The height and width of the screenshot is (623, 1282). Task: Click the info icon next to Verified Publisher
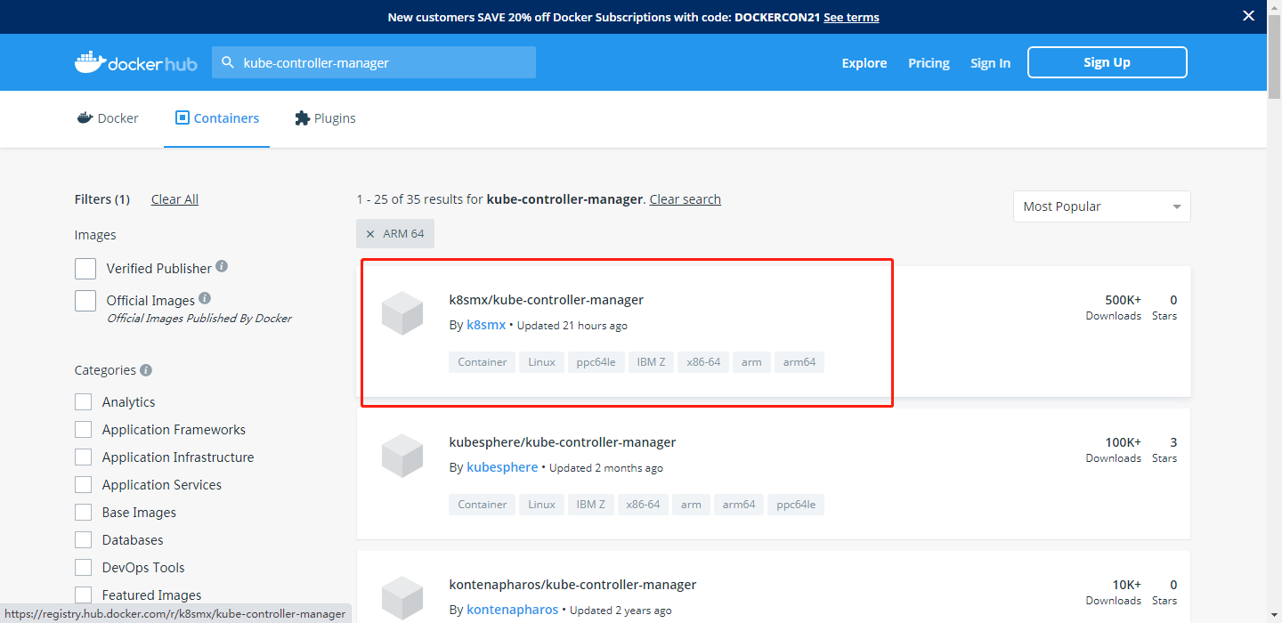[x=221, y=265]
